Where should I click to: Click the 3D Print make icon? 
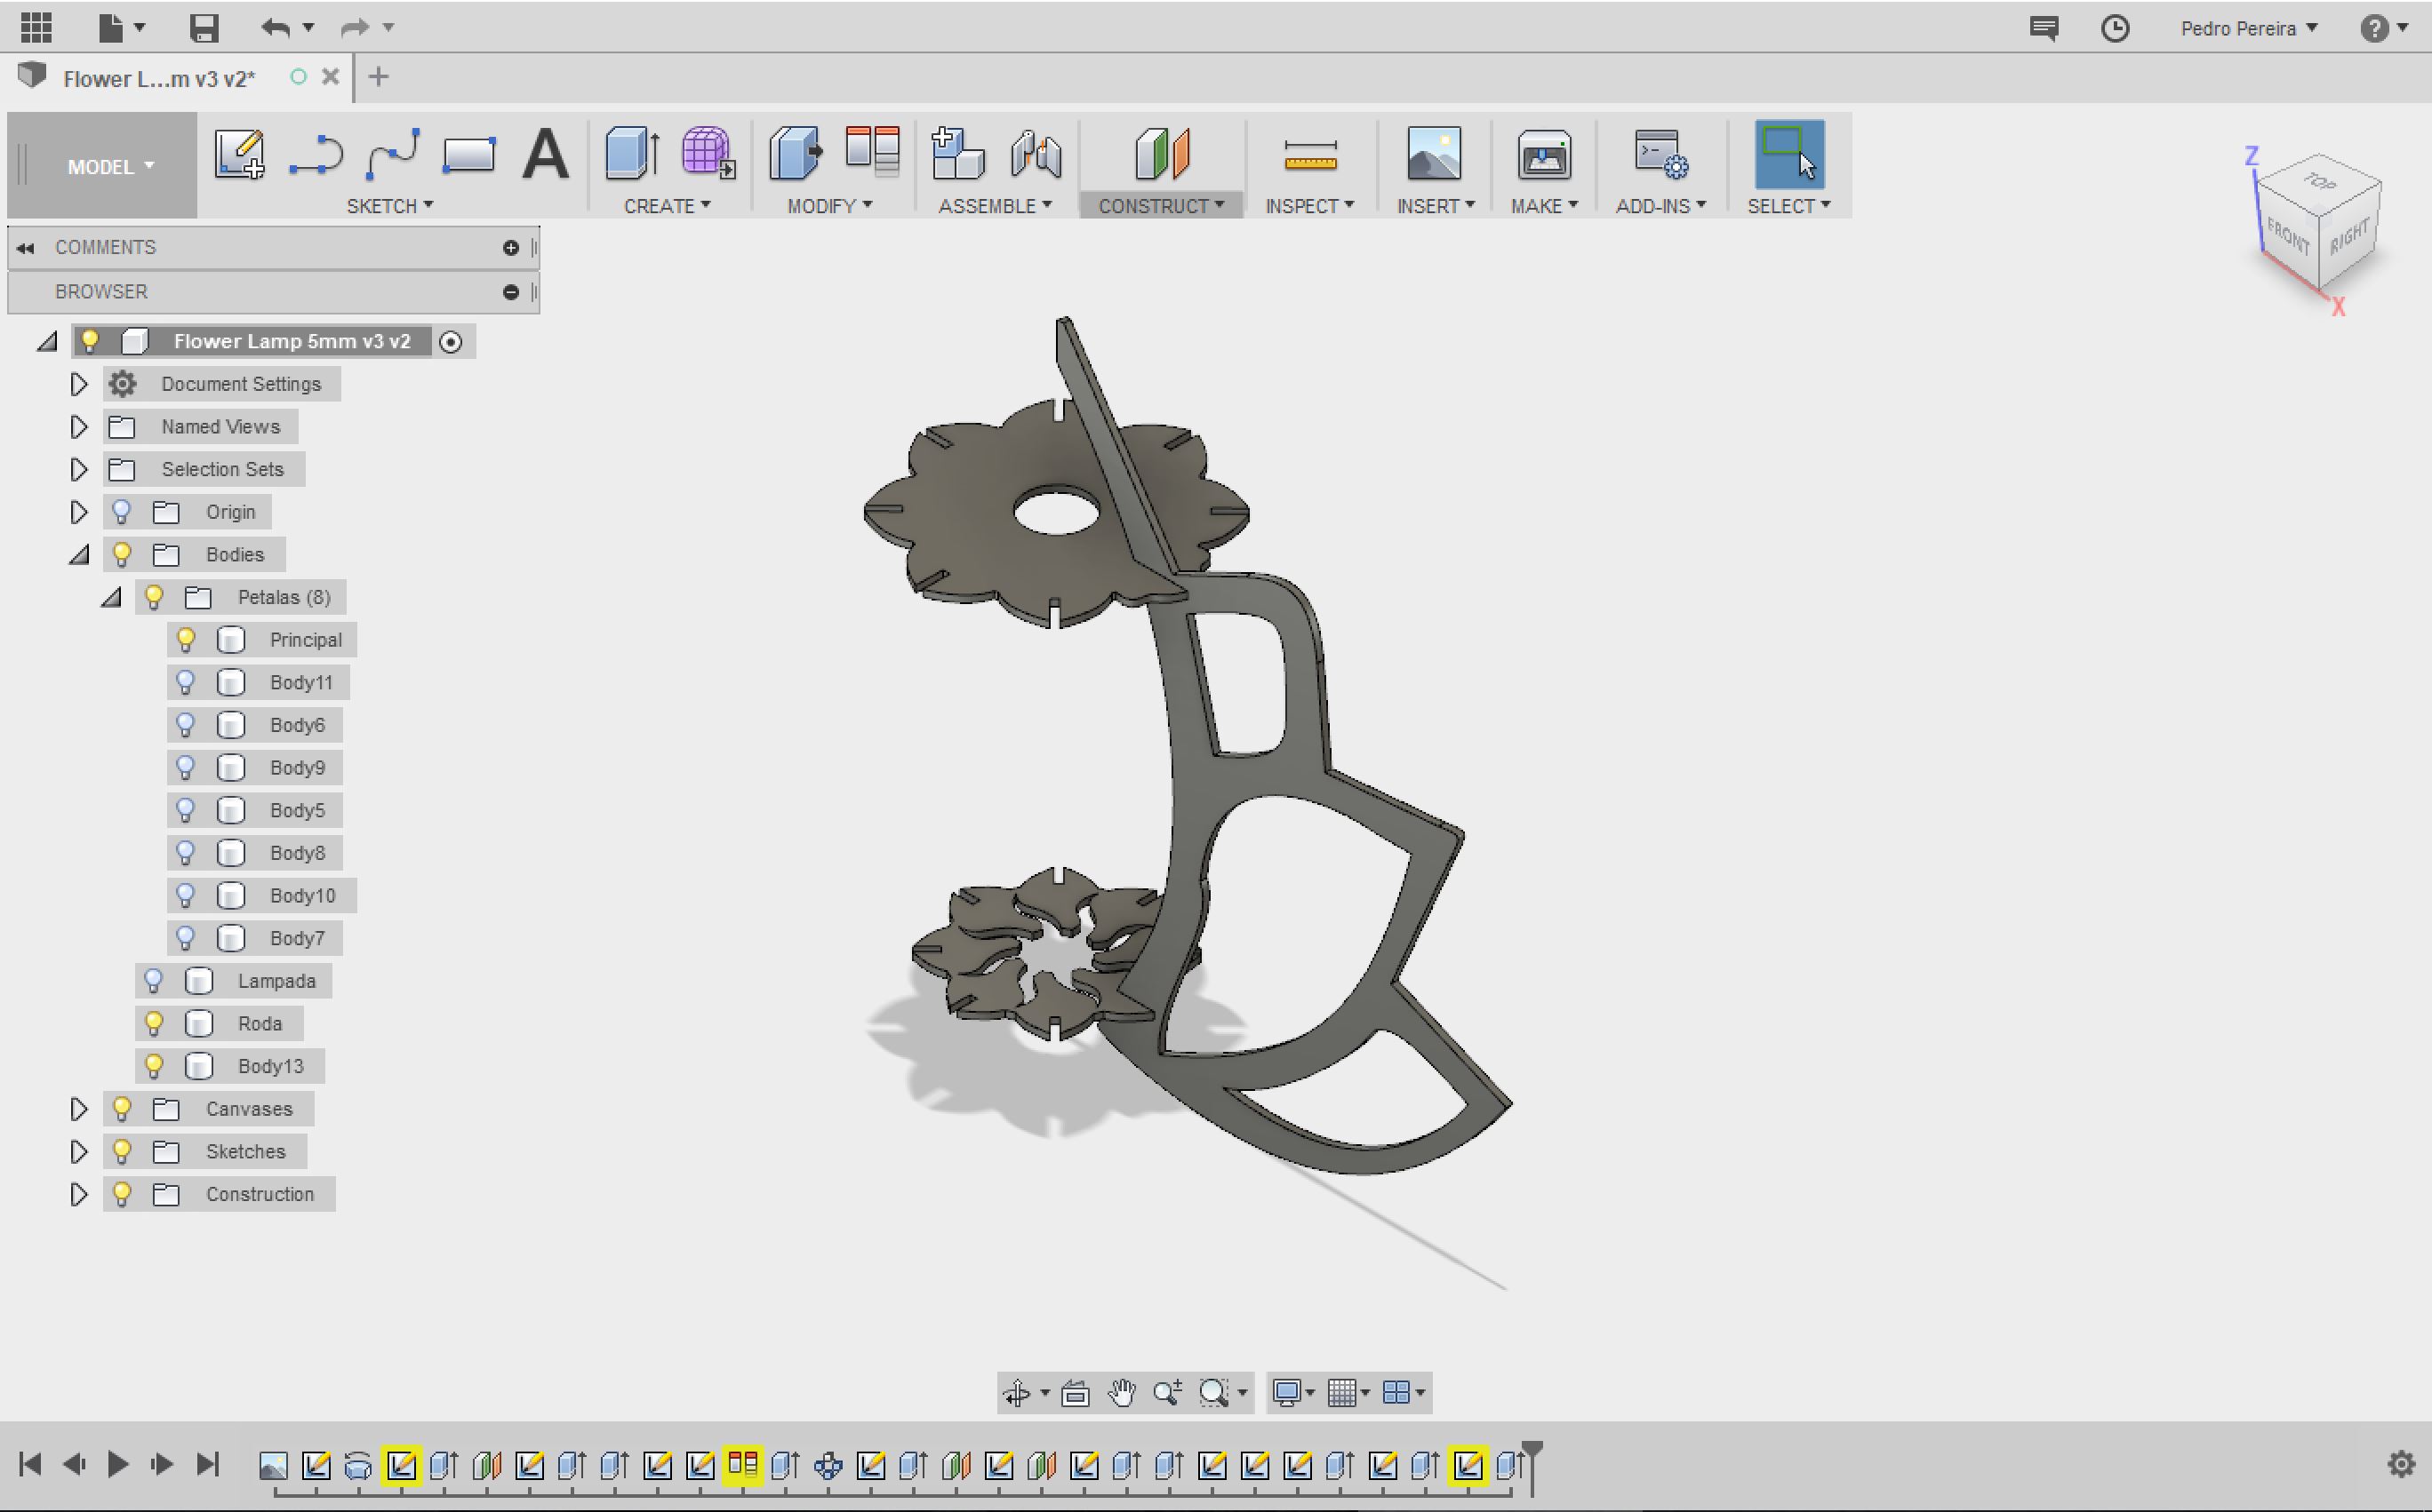[1544, 155]
